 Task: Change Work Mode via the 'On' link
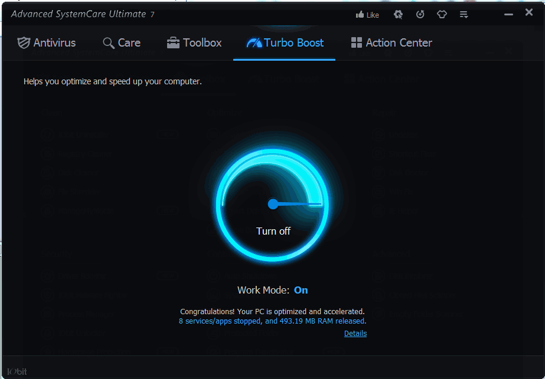coord(301,290)
